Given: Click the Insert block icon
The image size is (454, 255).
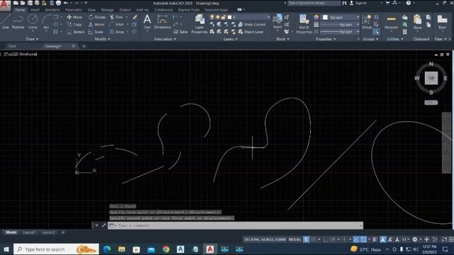Looking at the screenshot, I should 277,21.
